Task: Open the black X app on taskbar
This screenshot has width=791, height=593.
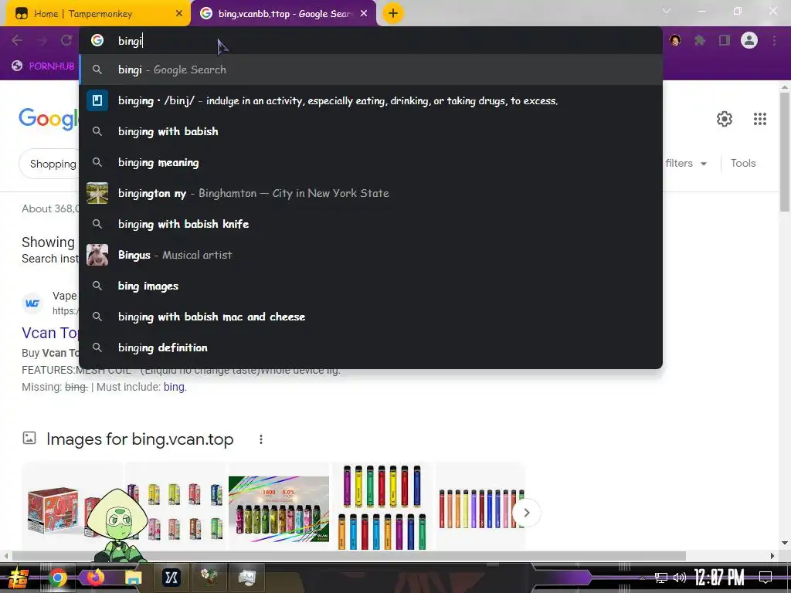Action: pos(171,578)
